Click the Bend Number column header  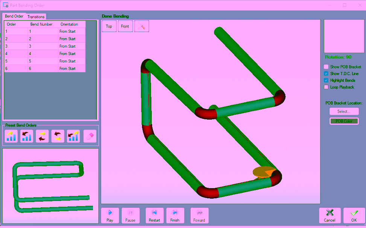(43, 24)
